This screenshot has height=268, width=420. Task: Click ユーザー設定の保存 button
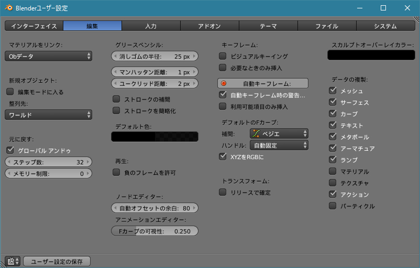point(57,261)
